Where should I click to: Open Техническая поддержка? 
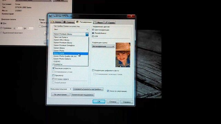[x=83, y=95]
